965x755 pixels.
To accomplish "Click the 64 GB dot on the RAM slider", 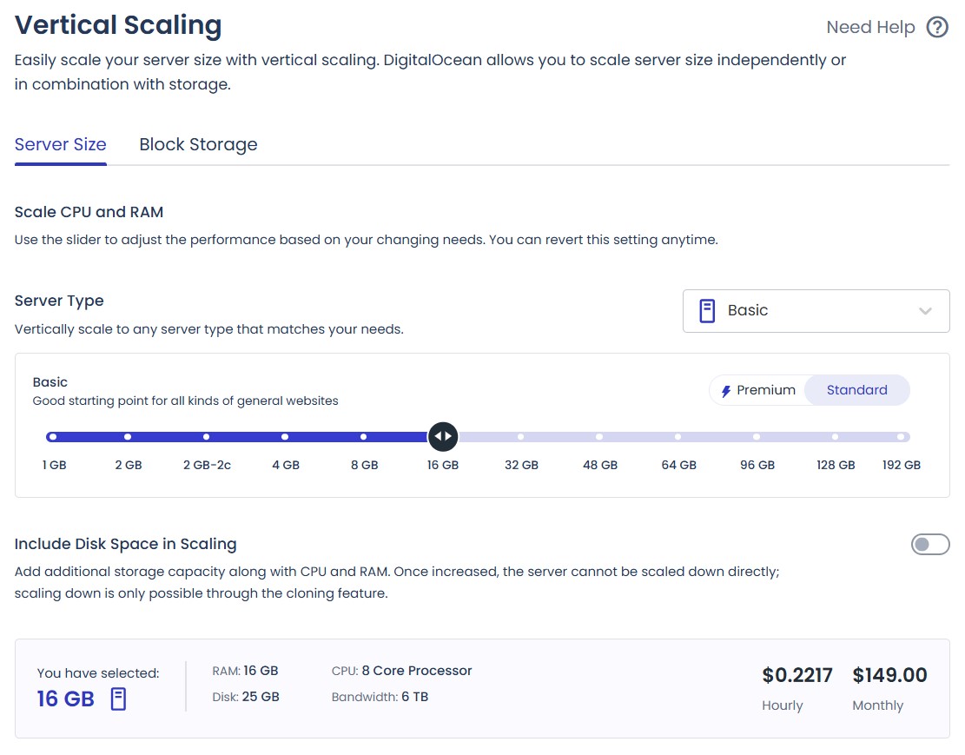I will tap(677, 436).
